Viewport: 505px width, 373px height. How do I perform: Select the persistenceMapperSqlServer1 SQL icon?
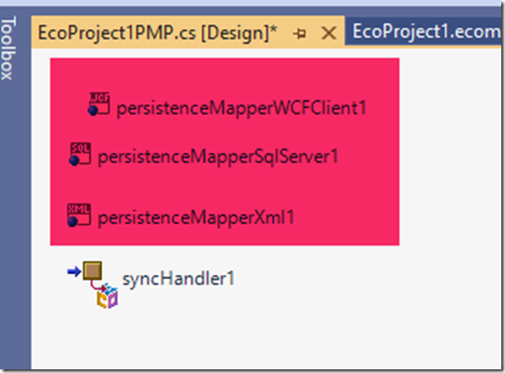tap(80, 154)
